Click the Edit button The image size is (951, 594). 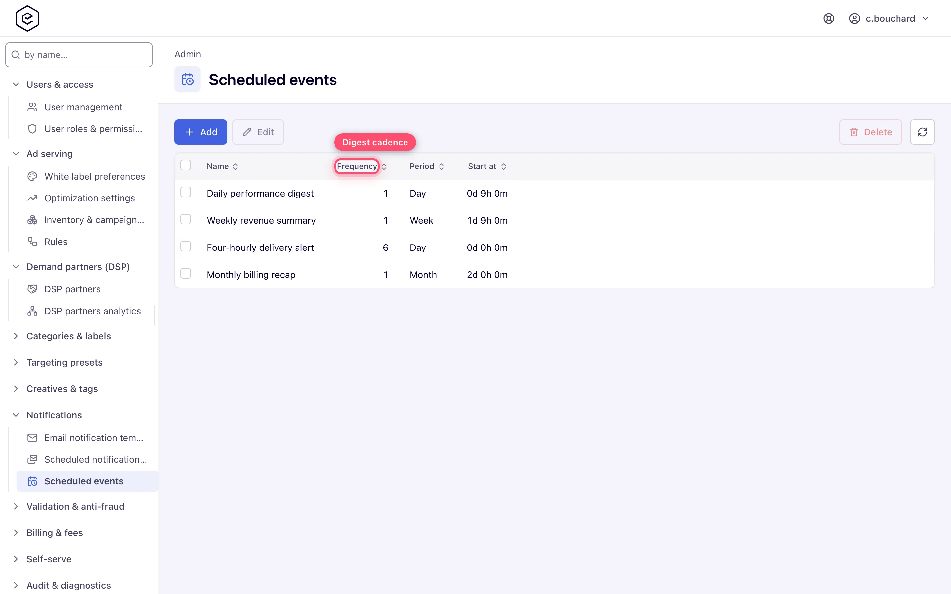point(258,132)
